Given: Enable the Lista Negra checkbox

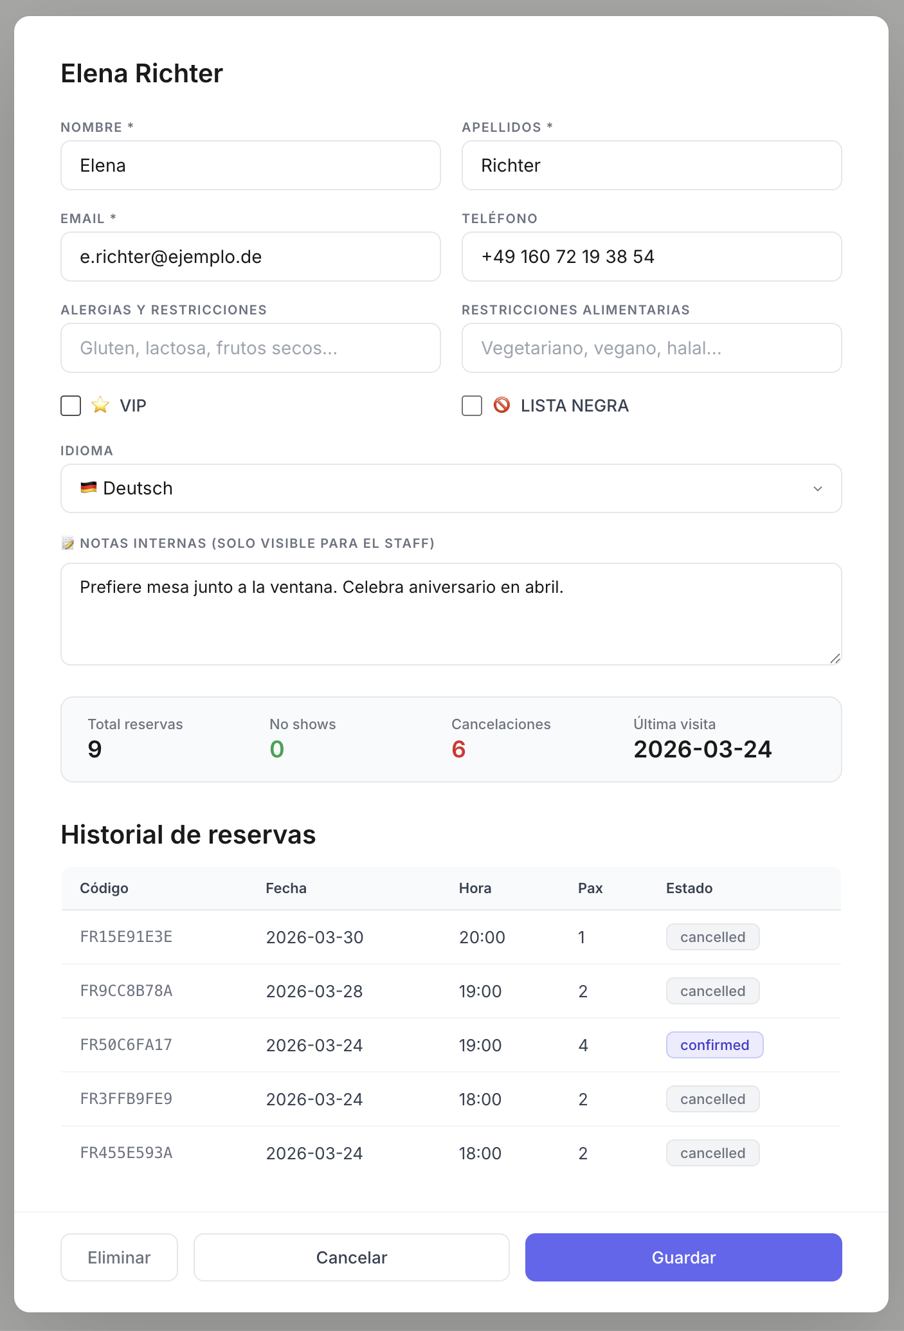Looking at the screenshot, I should 472,406.
